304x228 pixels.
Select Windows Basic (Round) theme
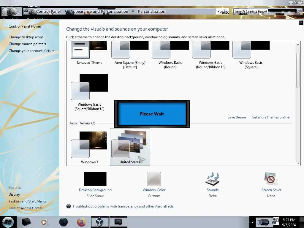coord(170,55)
